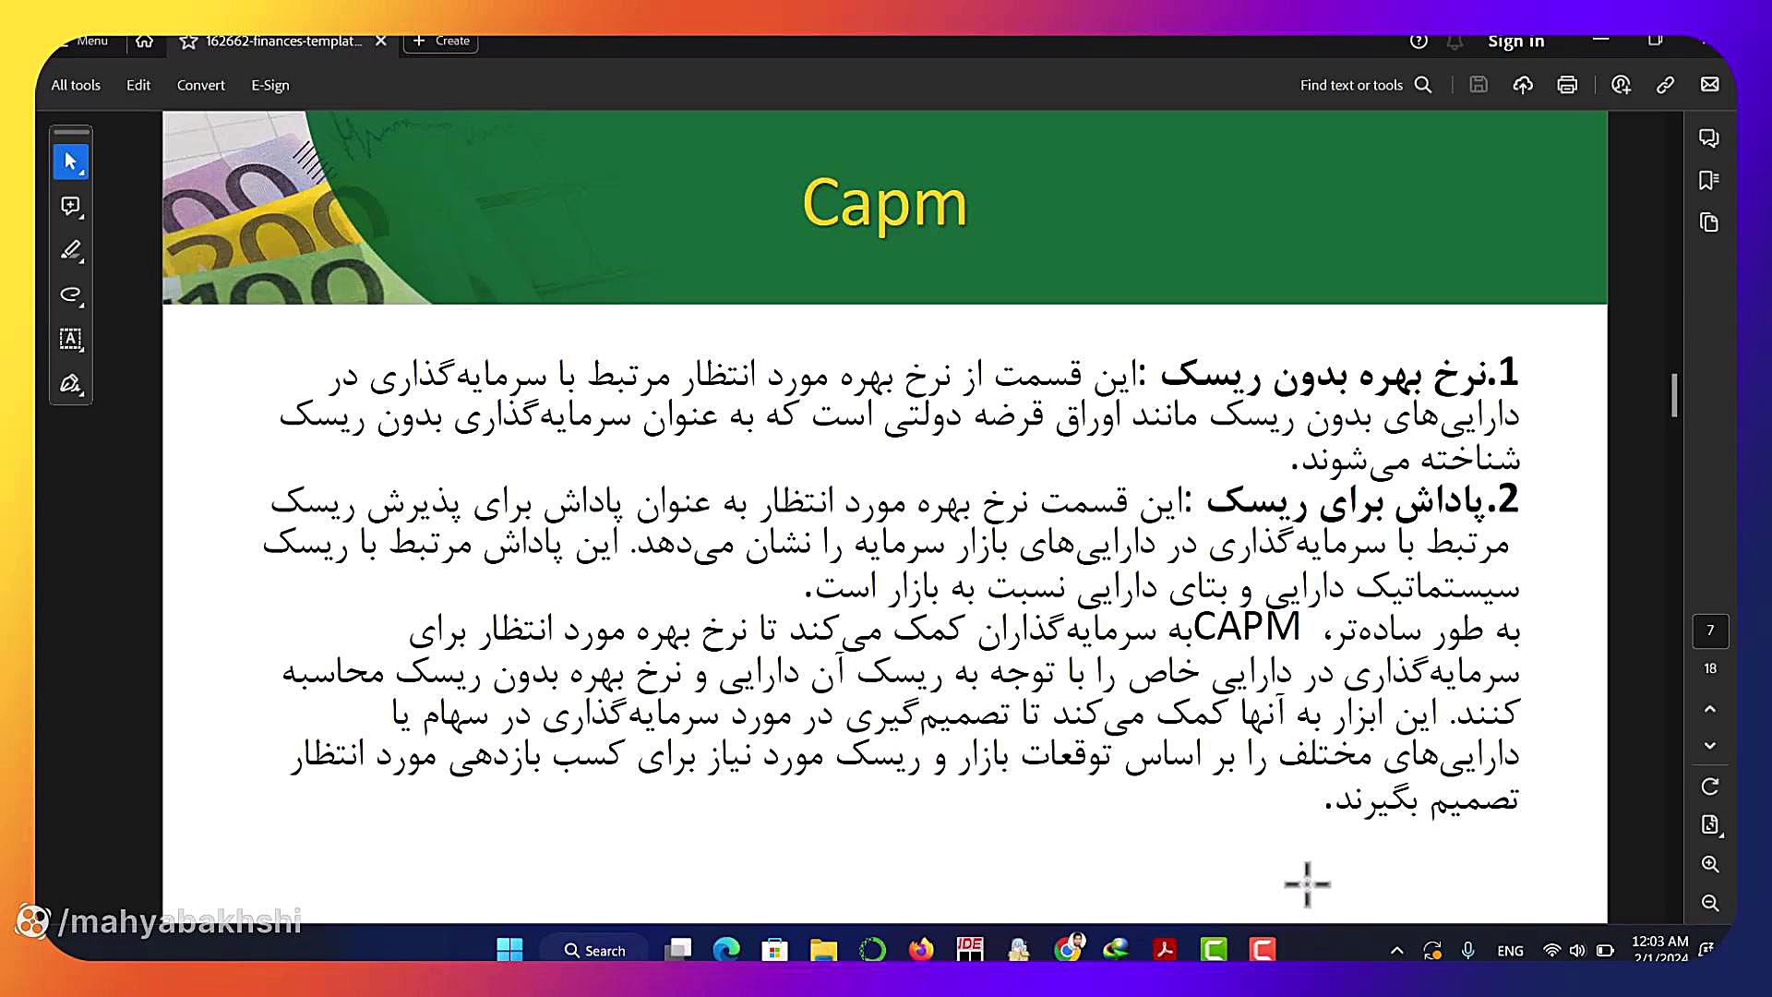The width and height of the screenshot is (1772, 997).
Task: Open the page thumbnails panel icon
Action: pyautogui.click(x=1709, y=222)
